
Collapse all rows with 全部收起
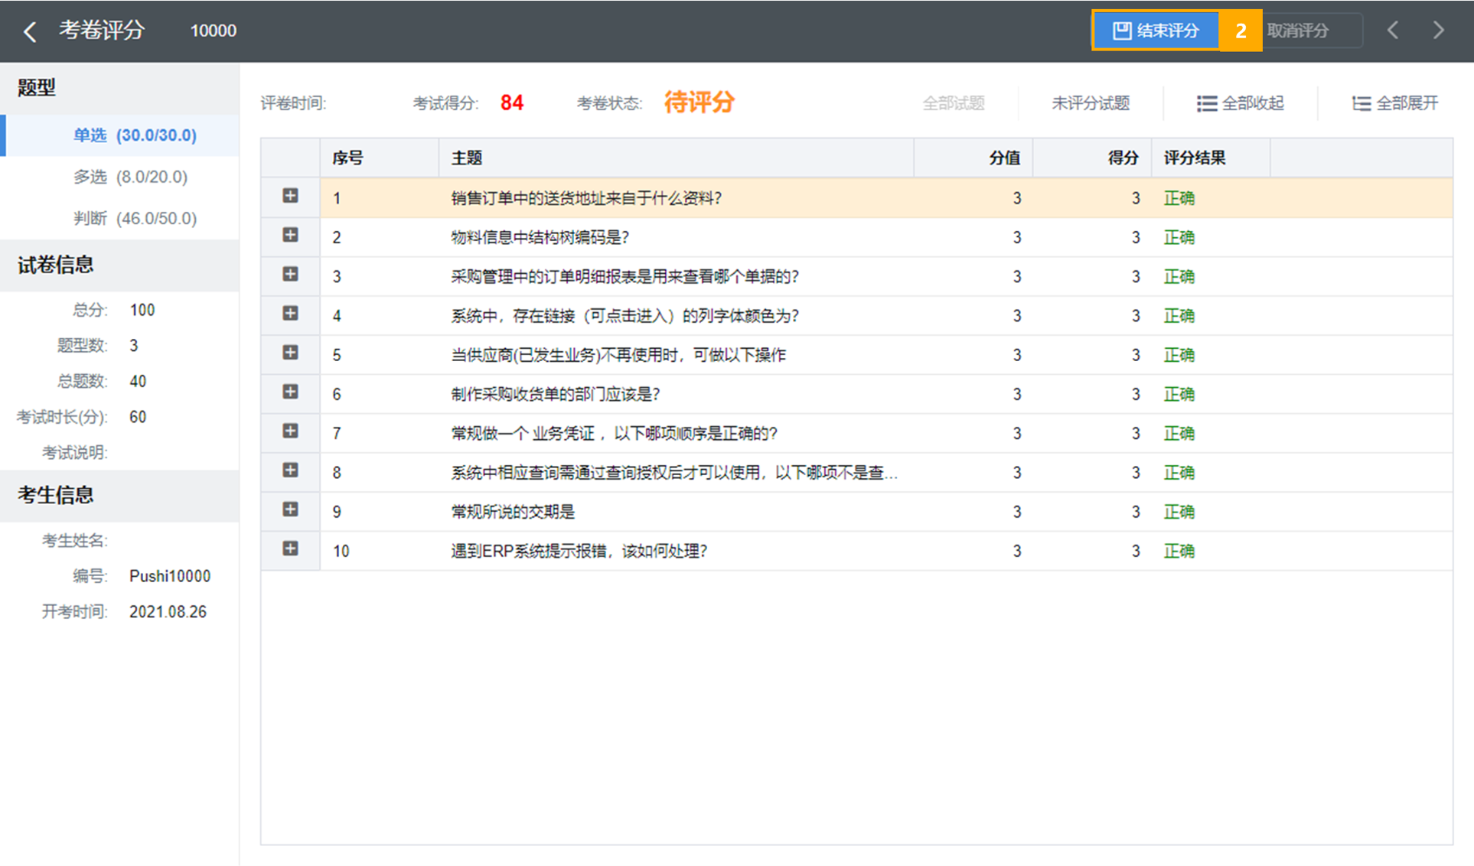coord(1241,103)
